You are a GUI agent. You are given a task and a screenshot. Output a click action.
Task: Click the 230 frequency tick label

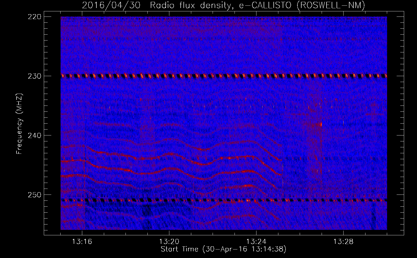(x=34, y=76)
